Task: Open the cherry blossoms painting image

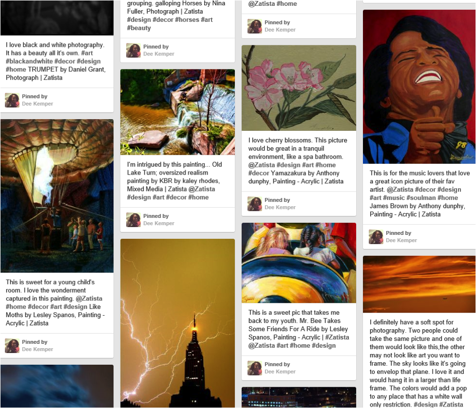Action: tap(299, 88)
